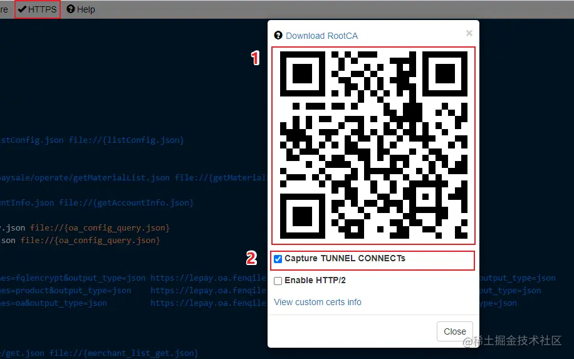The height and width of the screenshot is (359, 574).
Task: Click the file://{getAccountInfo.json} rule text
Action: [127, 203]
